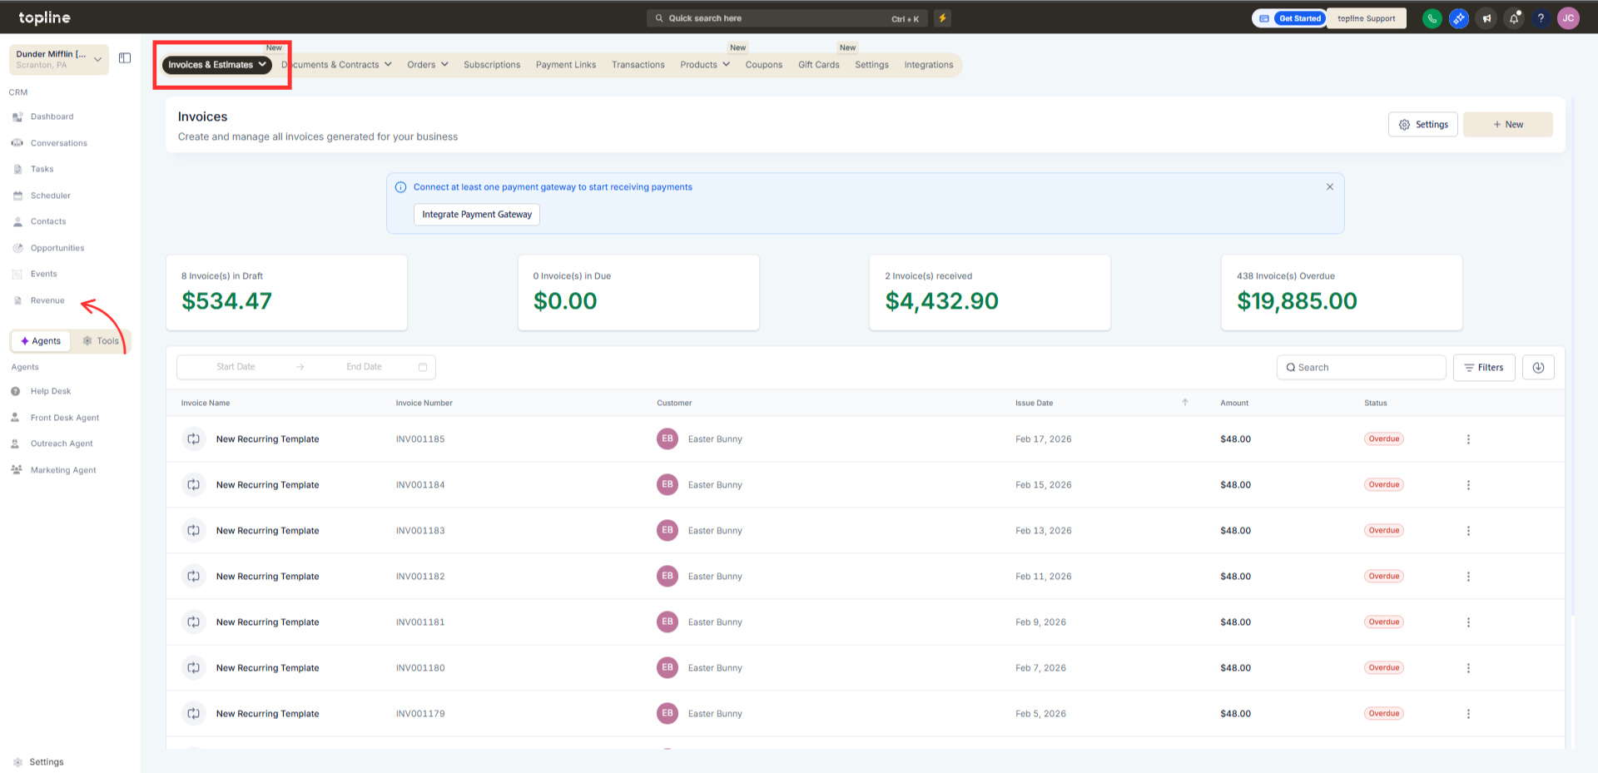Click the green phone dialer icon
This screenshot has width=1598, height=773.
(1432, 18)
